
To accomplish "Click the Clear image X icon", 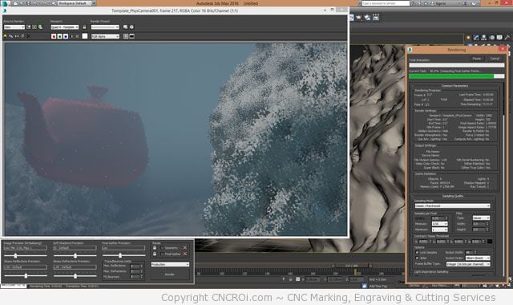I will tap(29, 36).
